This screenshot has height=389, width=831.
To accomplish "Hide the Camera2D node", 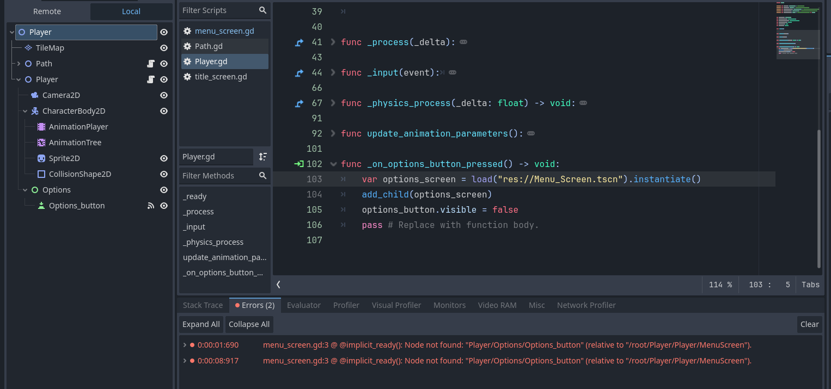I will [163, 95].
